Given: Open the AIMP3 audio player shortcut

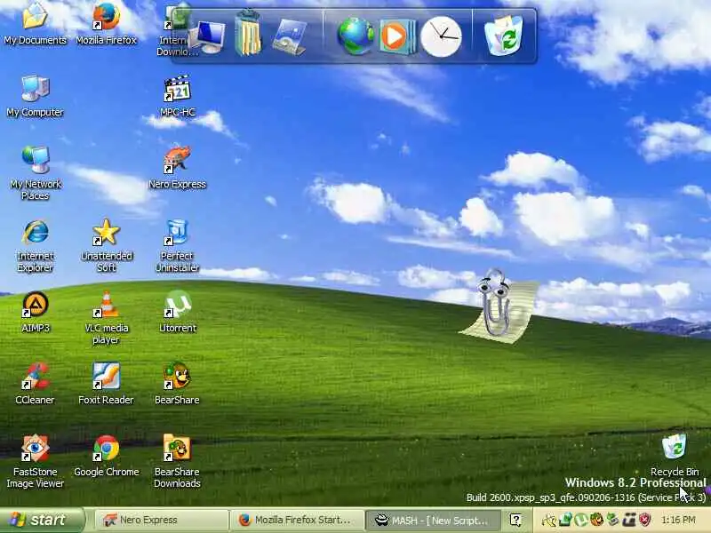Looking at the screenshot, I should pyautogui.click(x=35, y=312).
